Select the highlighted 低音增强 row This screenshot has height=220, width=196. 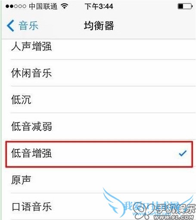pos(99,154)
